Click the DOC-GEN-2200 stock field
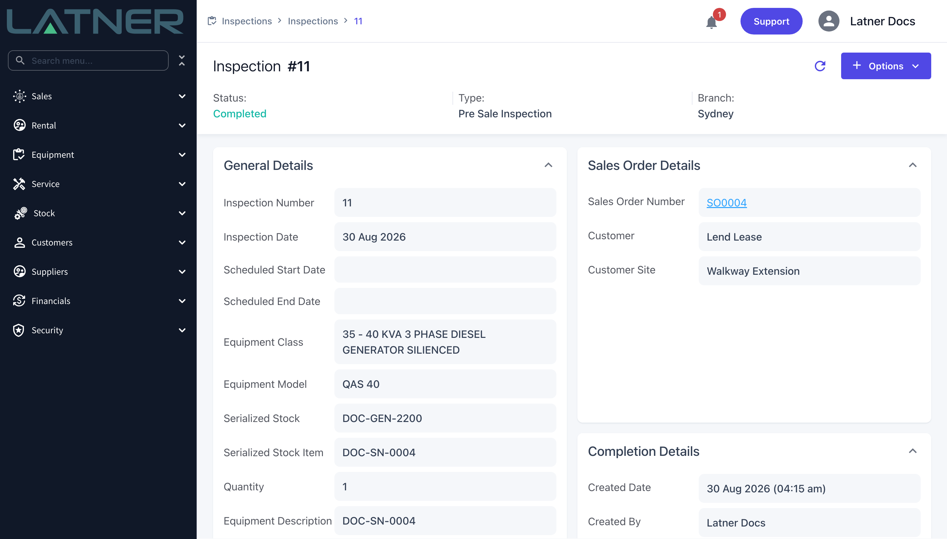Viewport: 947px width, 539px height. click(x=445, y=418)
